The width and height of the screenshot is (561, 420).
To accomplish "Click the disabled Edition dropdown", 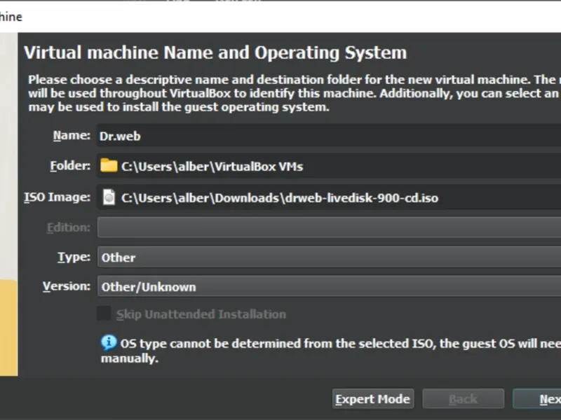I will pyautogui.click(x=329, y=227).
